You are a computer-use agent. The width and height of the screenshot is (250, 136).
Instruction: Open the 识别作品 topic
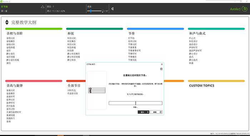tap(71, 90)
